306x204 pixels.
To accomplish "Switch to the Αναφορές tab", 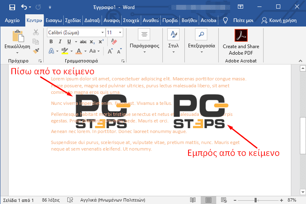I will pyautogui.click(x=111, y=20).
